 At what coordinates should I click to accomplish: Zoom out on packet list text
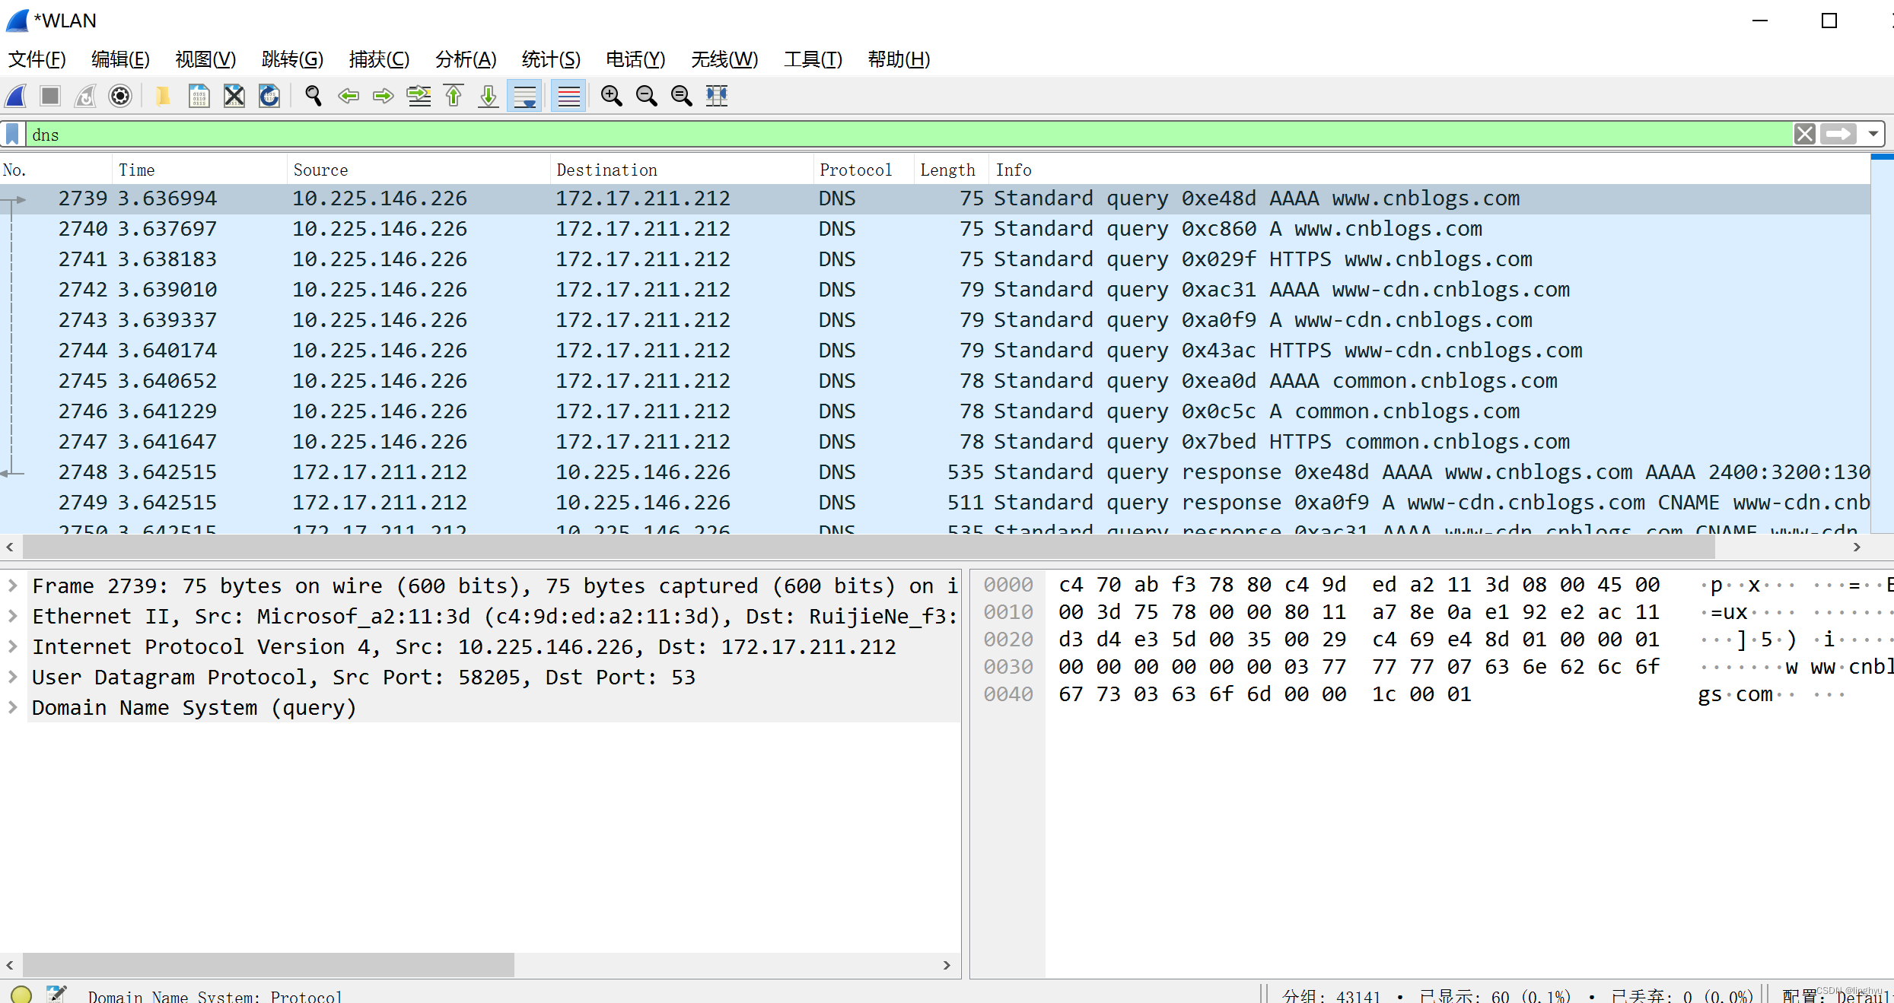tap(646, 96)
